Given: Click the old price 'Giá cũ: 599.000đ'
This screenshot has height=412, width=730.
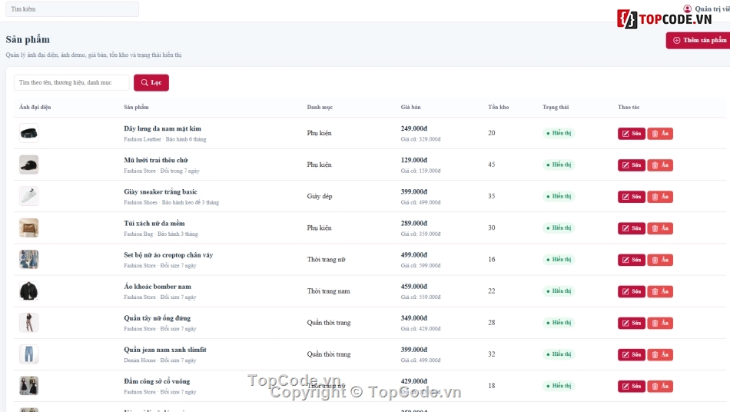Looking at the screenshot, I should pyautogui.click(x=420, y=266).
